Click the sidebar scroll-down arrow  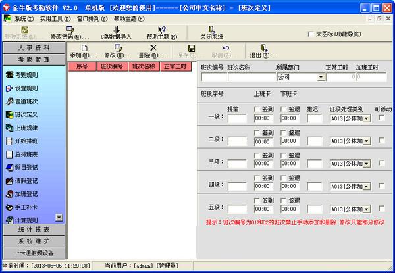(x=59, y=217)
